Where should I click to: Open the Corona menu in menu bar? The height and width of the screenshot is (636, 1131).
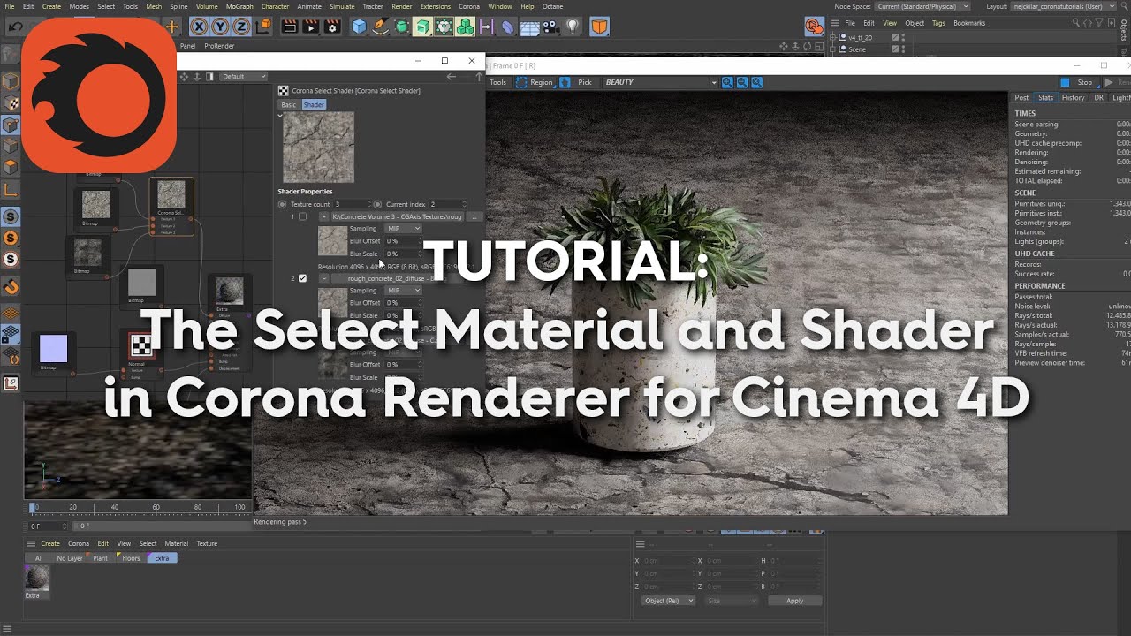(x=468, y=6)
